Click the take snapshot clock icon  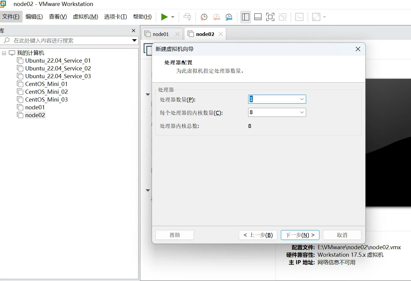tap(204, 17)
